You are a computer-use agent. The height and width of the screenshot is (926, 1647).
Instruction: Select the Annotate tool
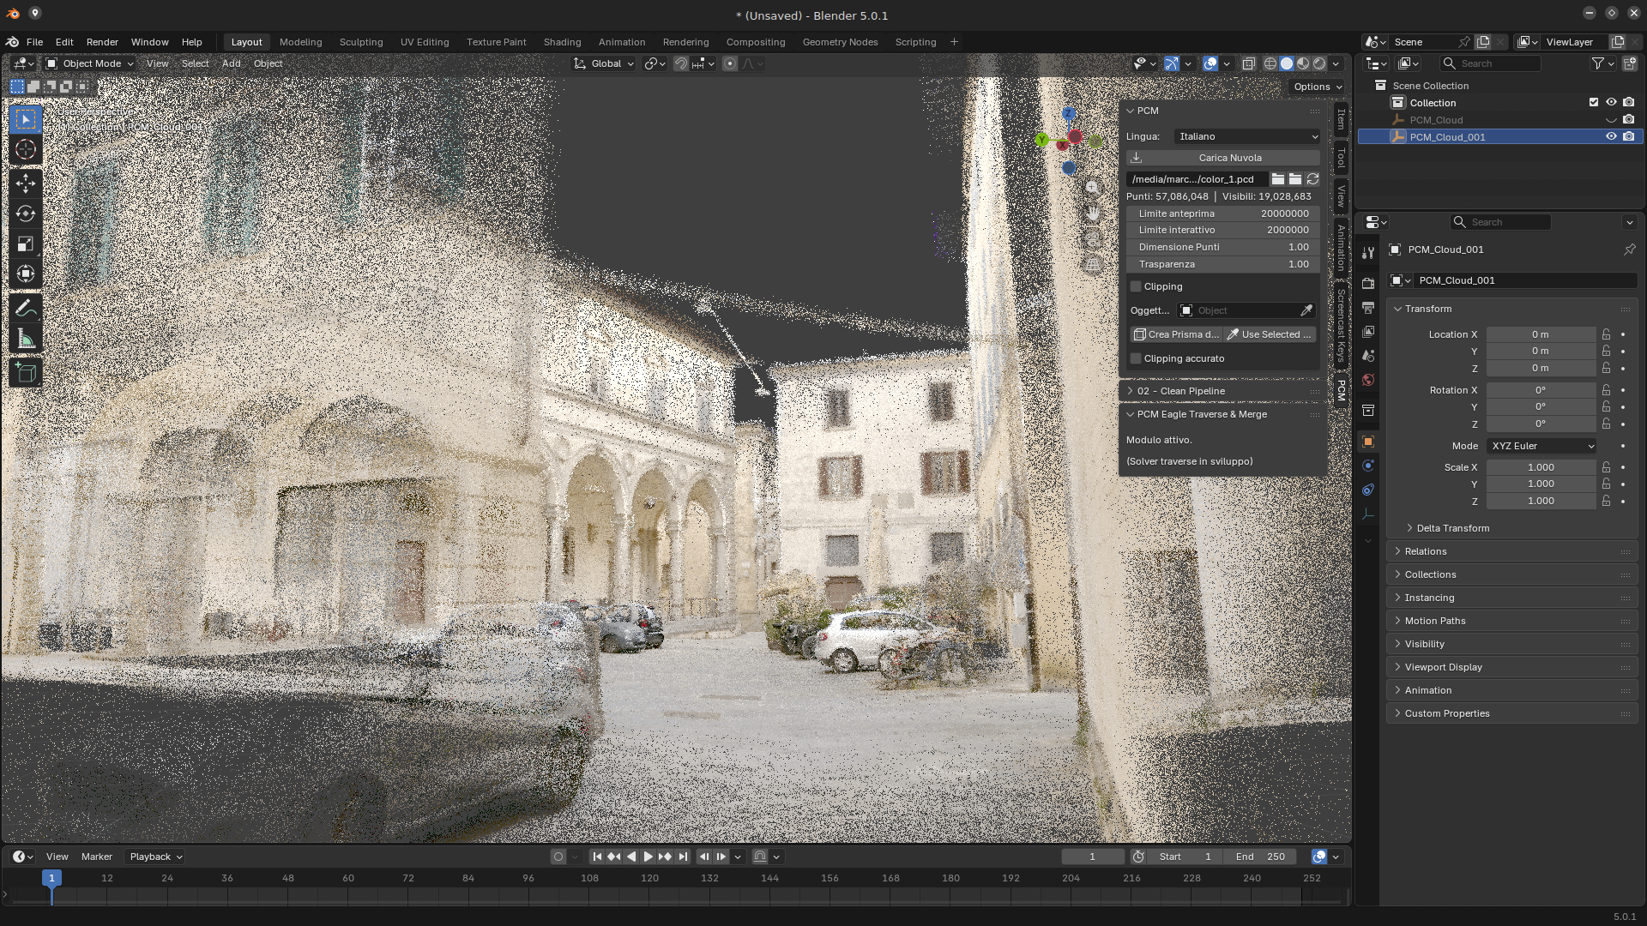point(26,308)
